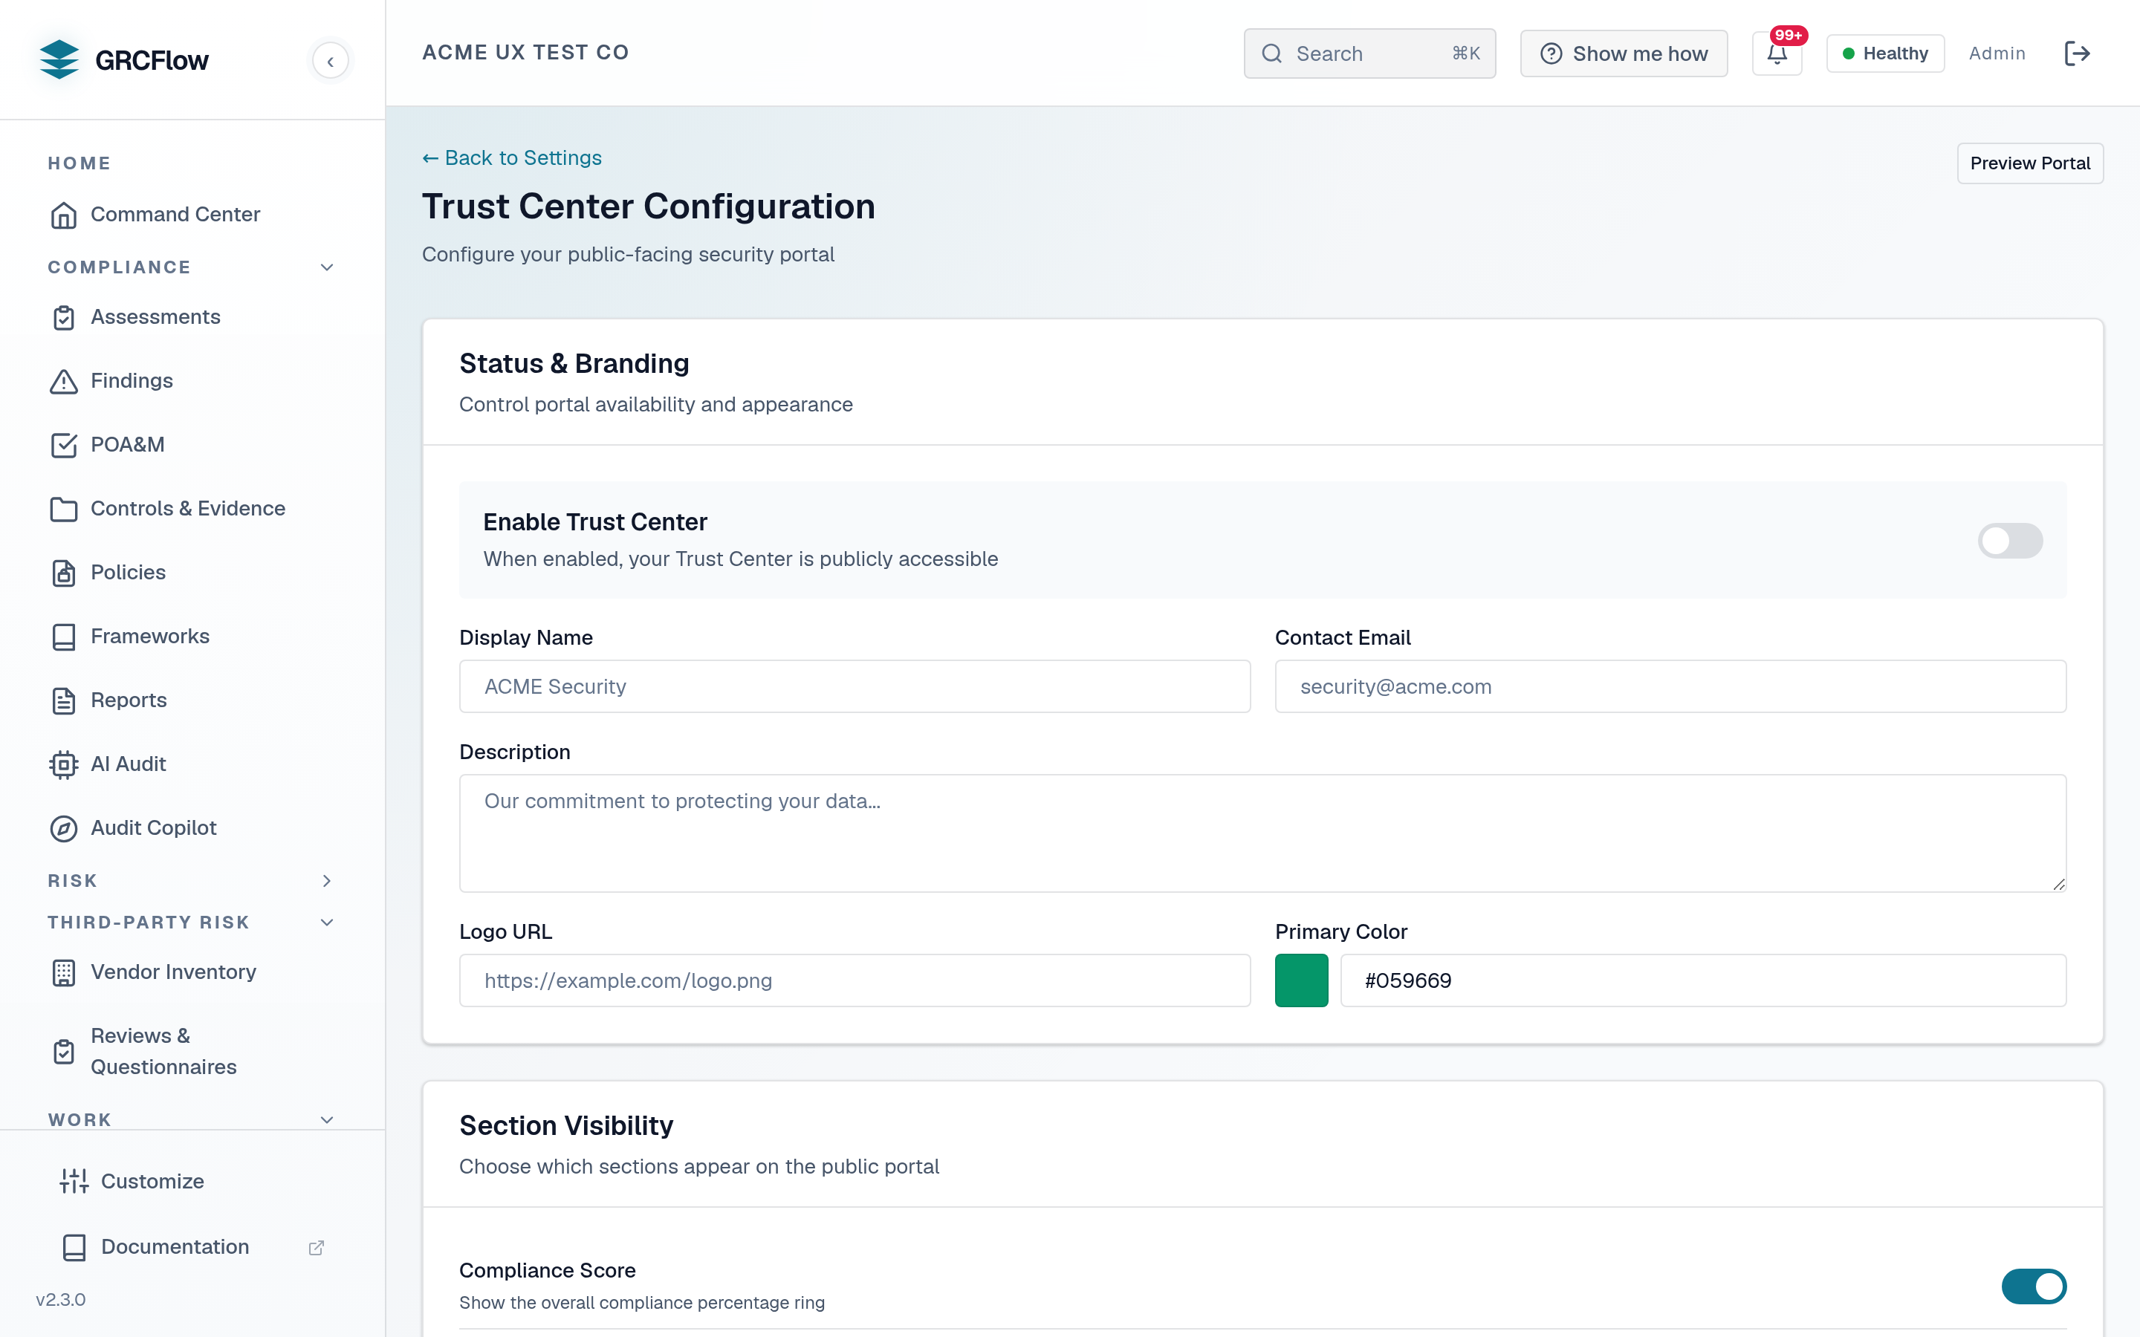
Task: Click the Admin label in header
Action: (x=1997, y=54)
